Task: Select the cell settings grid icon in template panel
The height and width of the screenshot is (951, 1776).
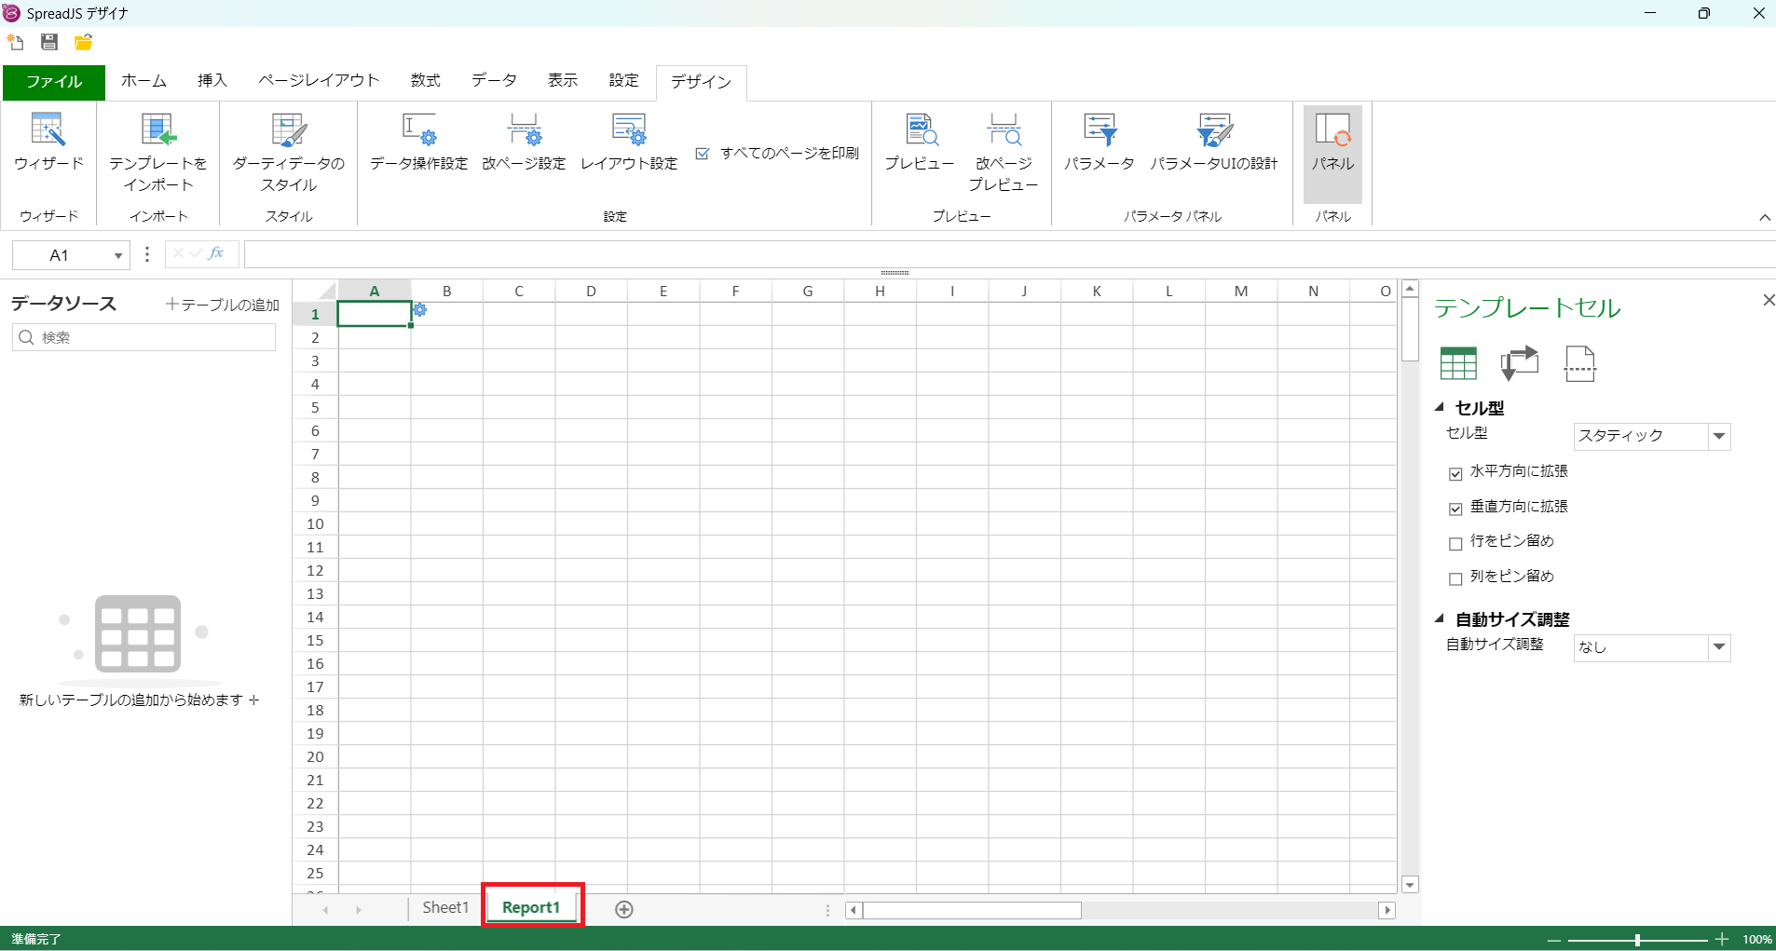Action: pyautogui.click(x=1458, y=363)
